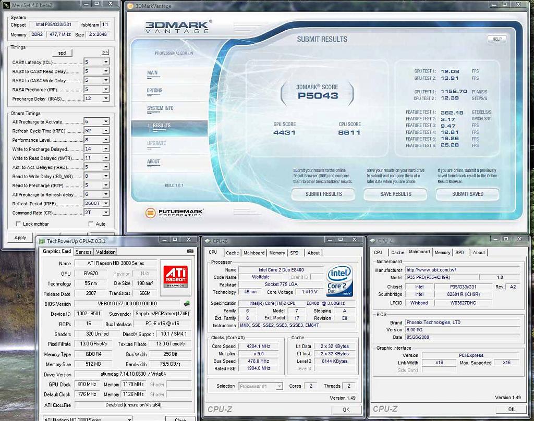The width and height of the screenshot is (534, 421).
Task: Click the CPU-Z Name field Intel Core 2 Duo E8400
Action: (281, 270)
